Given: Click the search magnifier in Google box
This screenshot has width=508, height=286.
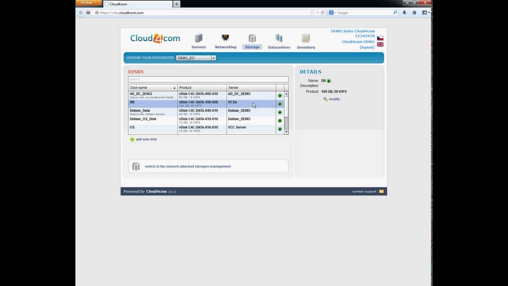Looking at the screenshot, I should point(395,13).
